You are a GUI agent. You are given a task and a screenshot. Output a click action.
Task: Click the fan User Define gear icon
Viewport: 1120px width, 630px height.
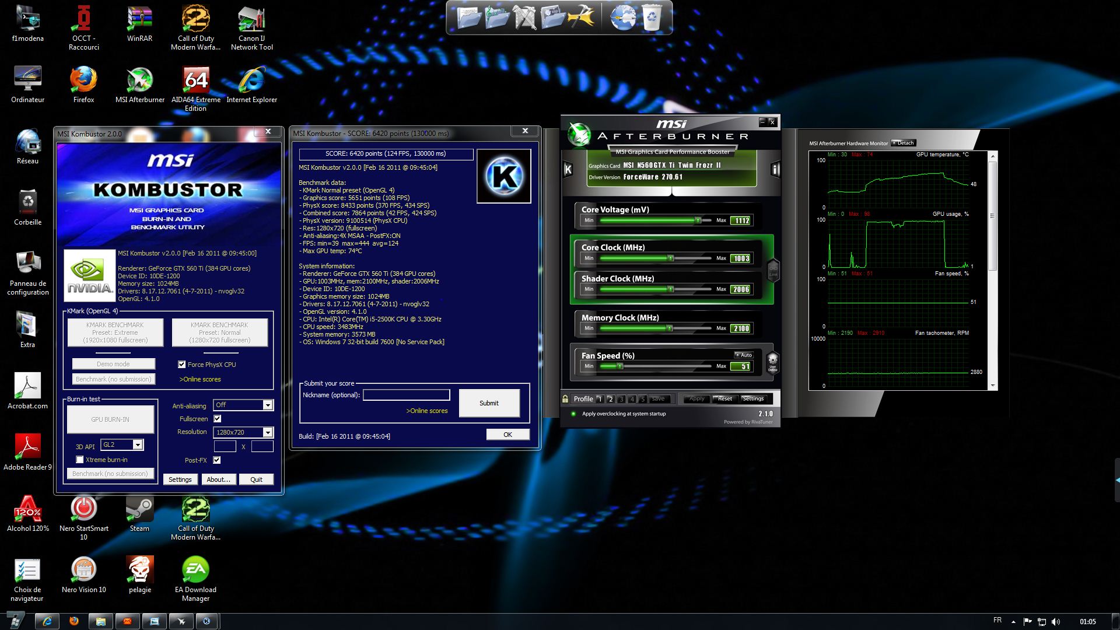(772, 361)
